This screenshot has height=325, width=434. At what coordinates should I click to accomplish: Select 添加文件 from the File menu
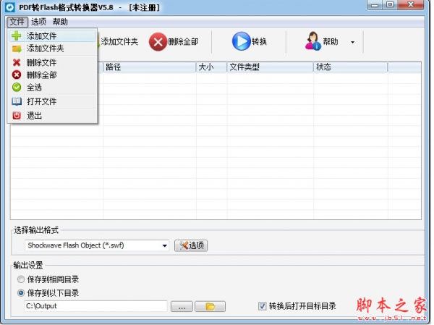[x=53, y=36]
